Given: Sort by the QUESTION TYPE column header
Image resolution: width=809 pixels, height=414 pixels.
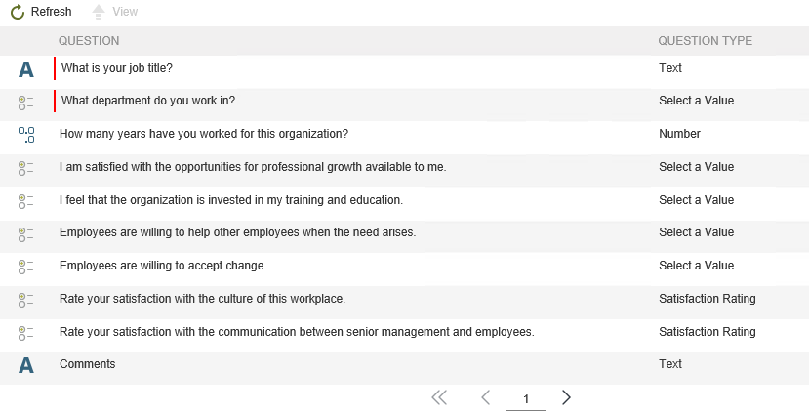Looking at the screenshot, I should (x=705, y=41).
